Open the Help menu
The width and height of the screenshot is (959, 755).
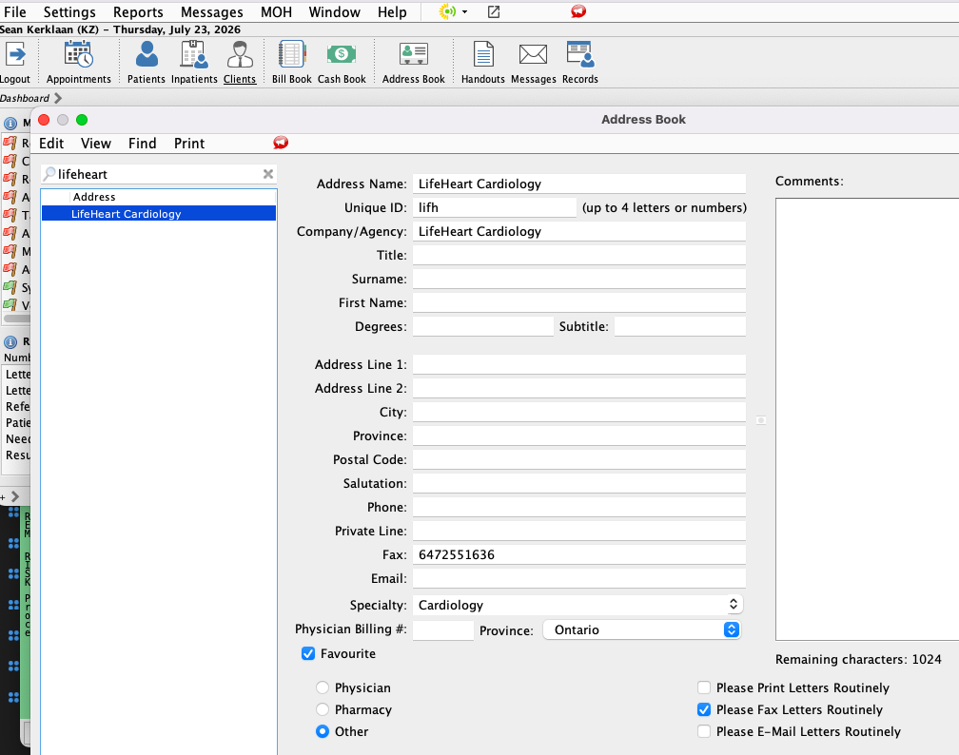coord(392,12)
